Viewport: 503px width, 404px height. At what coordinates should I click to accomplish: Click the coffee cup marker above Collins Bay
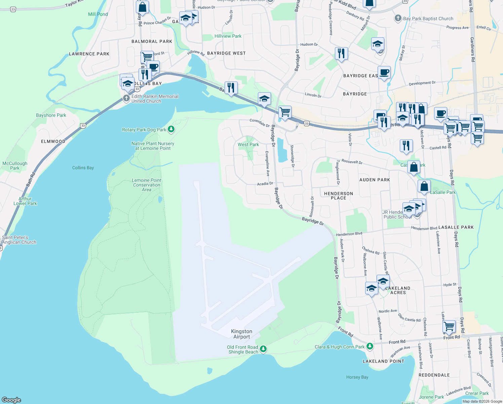pos(153,67)
